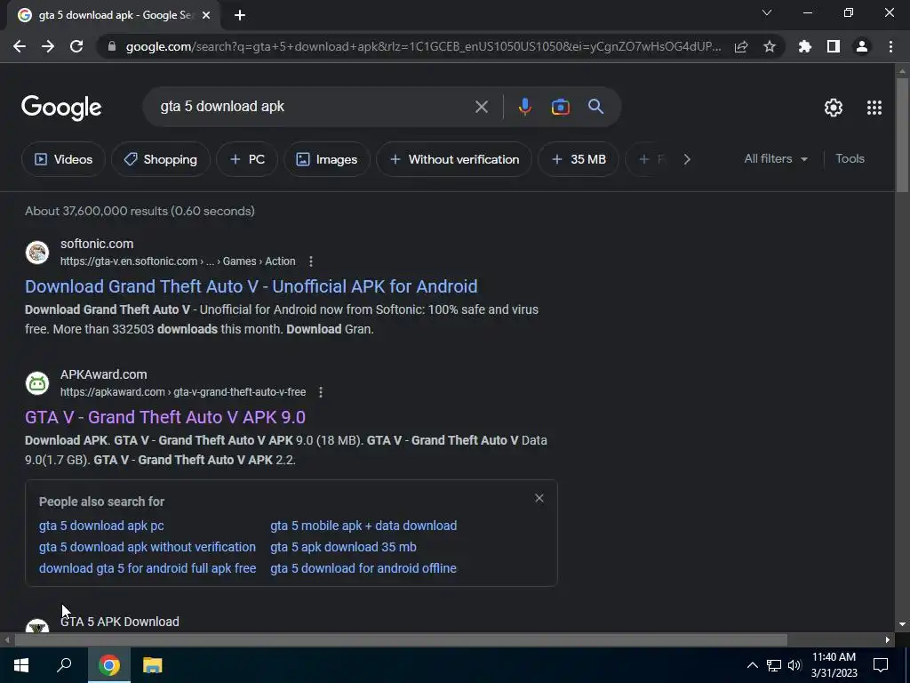910x683 pixels.
Task: Filter results by Videos
Action: (64, 159)
